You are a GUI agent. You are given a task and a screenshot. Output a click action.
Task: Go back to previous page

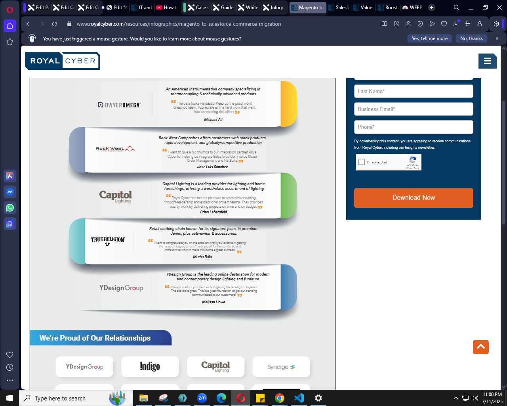(x=28, y=24)
